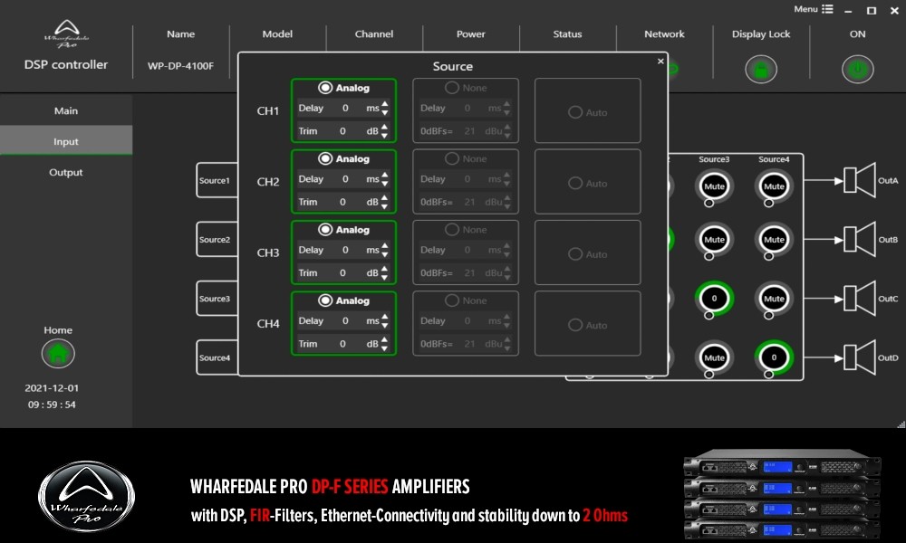The image size is (906, 543).
Task: Select Auto radio button for CH4
Action: (x=575, y=326)
